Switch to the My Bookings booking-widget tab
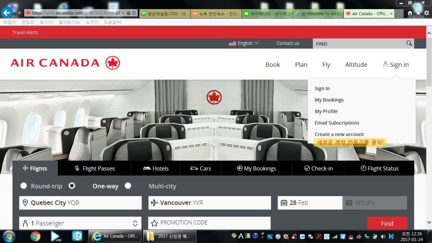This screenshot has width=432, height=243. [256, 168]
